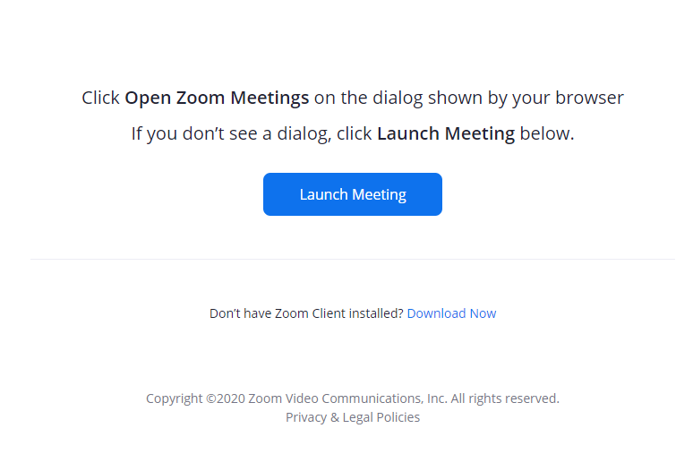Click the words 'shown by your browser'
This screenshot has width=693, height=454.
click(x=526, y=98)
